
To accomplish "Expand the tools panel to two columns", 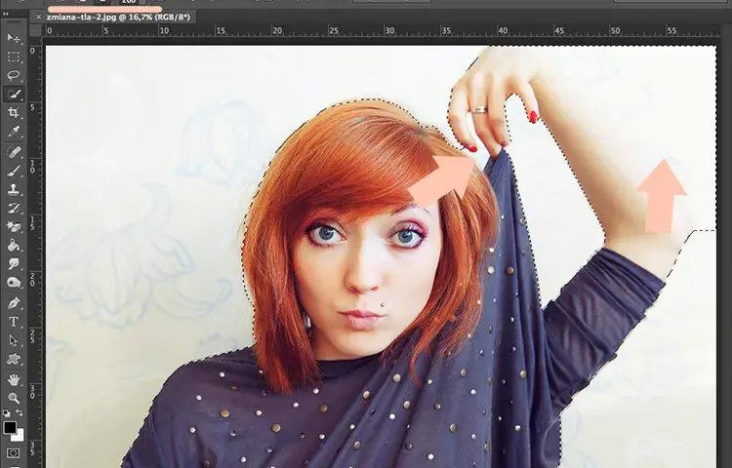I will point(6,14).
